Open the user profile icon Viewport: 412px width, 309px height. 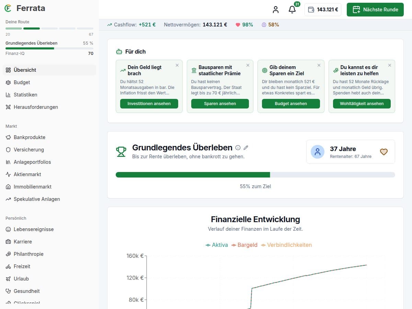[276, 10]
